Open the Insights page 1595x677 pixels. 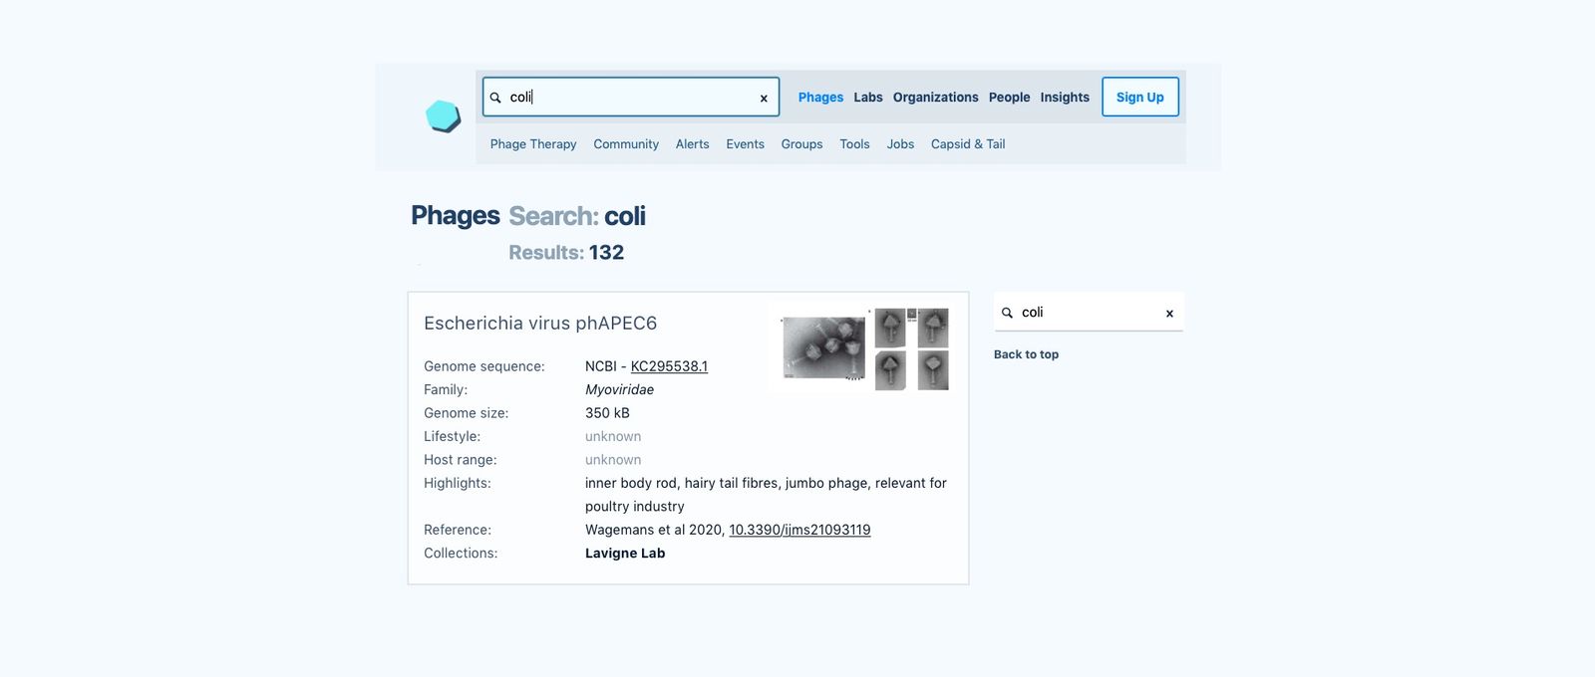tap(1065, 98)
